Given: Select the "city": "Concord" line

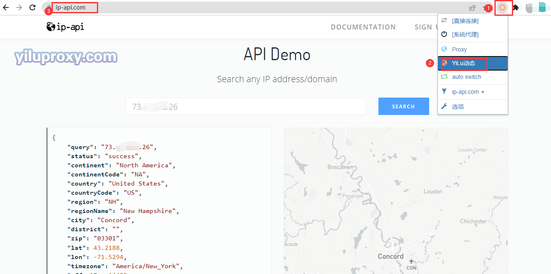Looking at the screenshot, I should point(101,220).
